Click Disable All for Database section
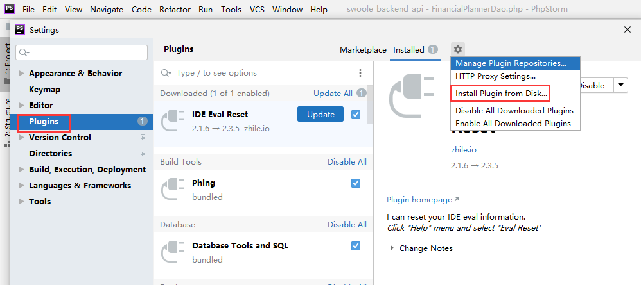 [347, 225]
